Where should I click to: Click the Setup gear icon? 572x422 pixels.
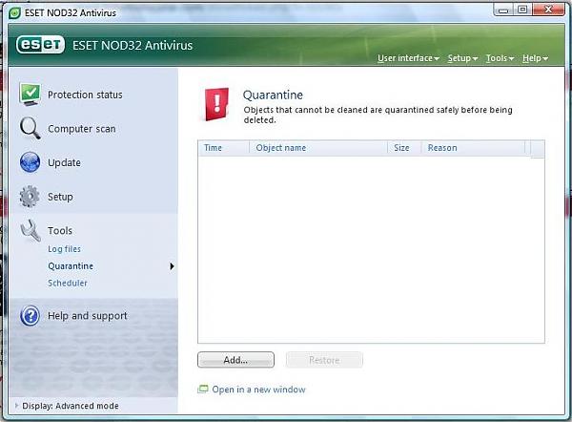30,197
